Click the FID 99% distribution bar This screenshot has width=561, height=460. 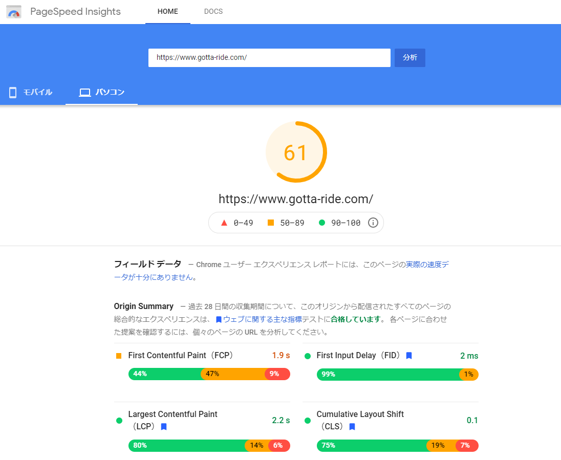pos(398,375)
